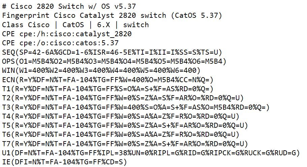The image size is (307, 167).
Task: Click the U1(DF=N line
Action: [x=151, y=153]
